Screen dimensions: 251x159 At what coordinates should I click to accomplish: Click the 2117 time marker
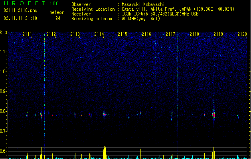click(x=170, y=34)
